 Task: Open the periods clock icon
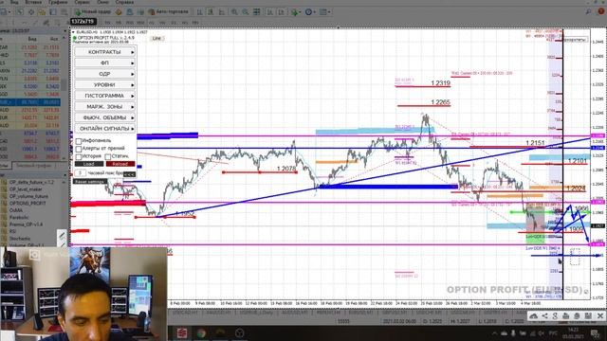pos(308,12)
